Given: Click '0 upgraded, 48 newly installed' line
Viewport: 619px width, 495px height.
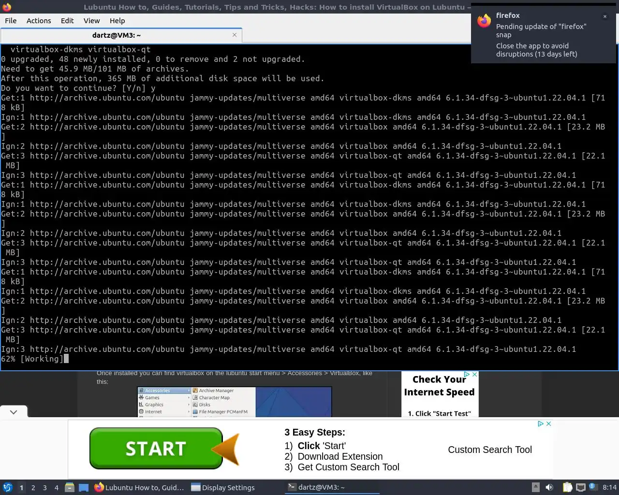Looking at the screenshot, I should point(153,59).
